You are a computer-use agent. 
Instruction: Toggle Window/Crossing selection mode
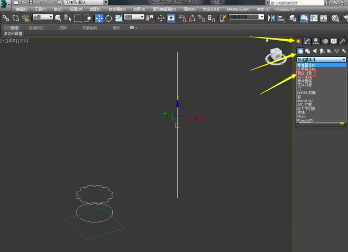87,18
